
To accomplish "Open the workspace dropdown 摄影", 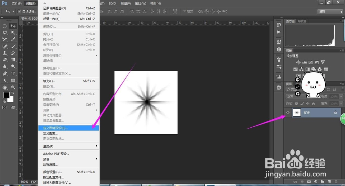I will point(330,12).
